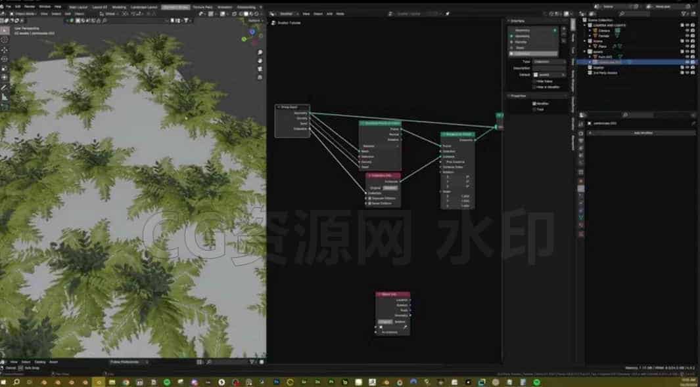Remove interface socket with minus icon
The width and height of the screenshot is (700, 387).
(x=563, y=35)
